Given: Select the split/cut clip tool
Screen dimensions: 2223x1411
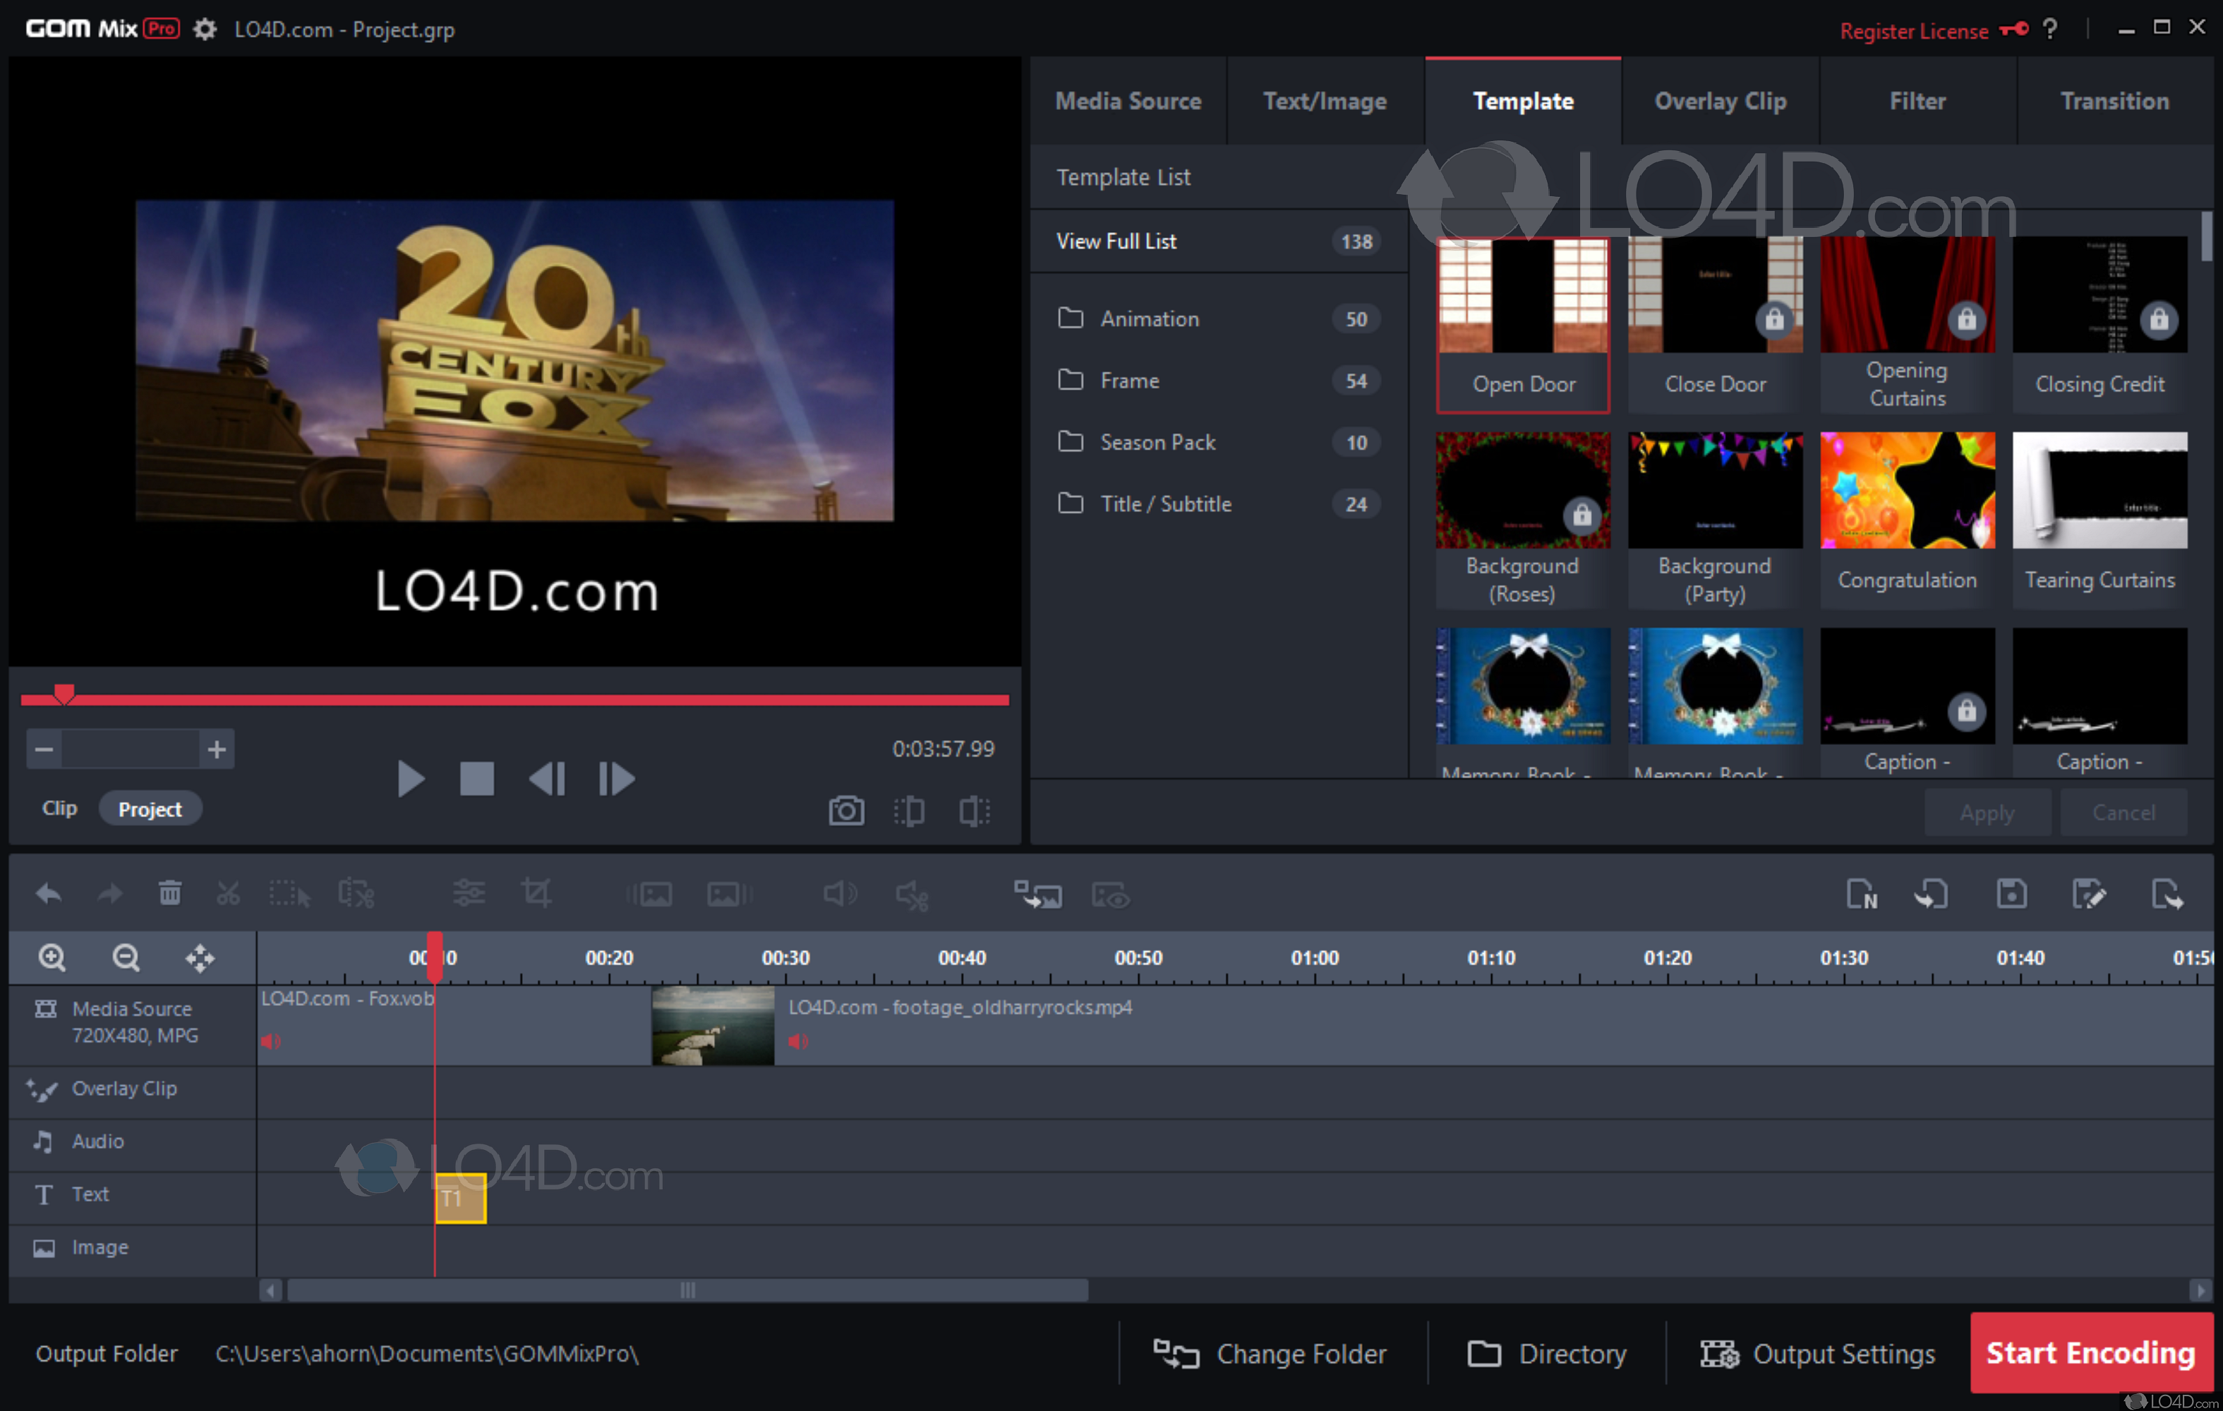Looking at the screenshot, I should [228, 893].
